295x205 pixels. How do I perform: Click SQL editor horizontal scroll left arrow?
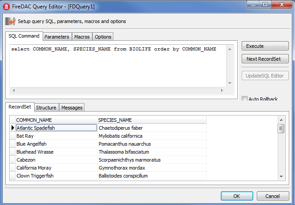tap(14, 91)
